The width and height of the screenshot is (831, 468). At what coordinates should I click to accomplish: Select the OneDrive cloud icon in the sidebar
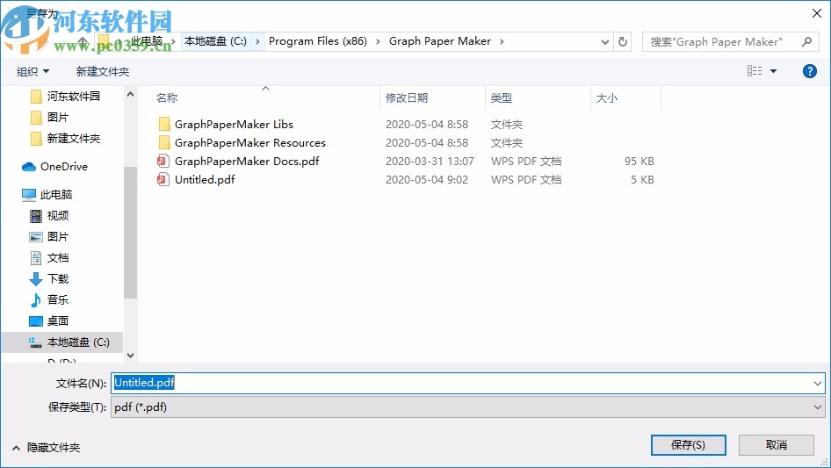pos(29,167)
